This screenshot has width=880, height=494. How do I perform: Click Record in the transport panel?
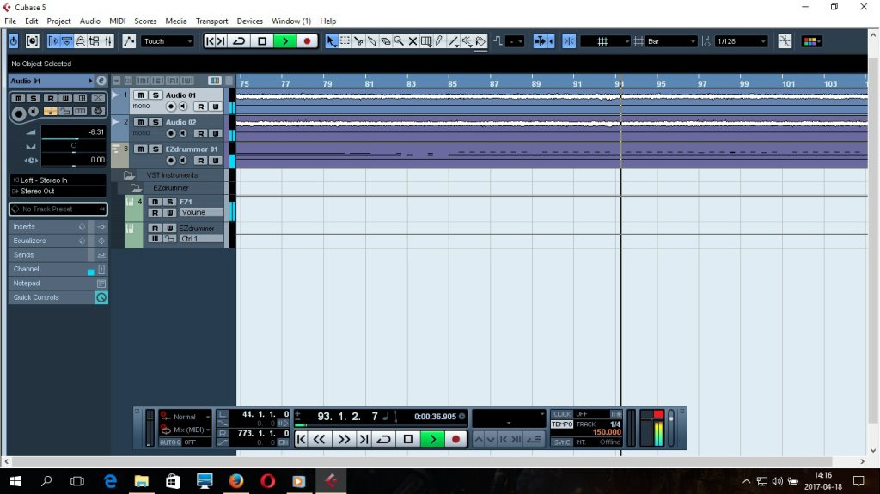point(455,439)
